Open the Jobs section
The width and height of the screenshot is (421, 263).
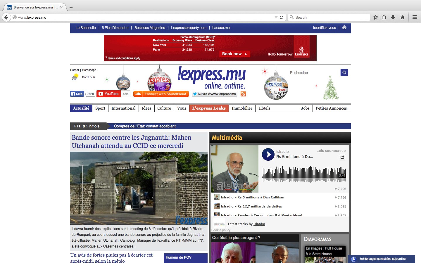[305, 108]
